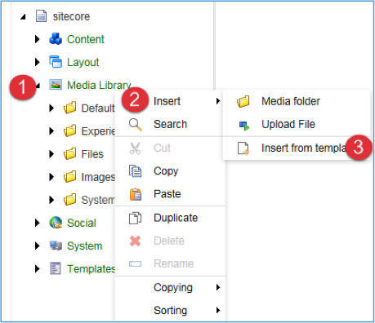Select the Templates tree item label

pyautogui.click(x=91, y=269)
